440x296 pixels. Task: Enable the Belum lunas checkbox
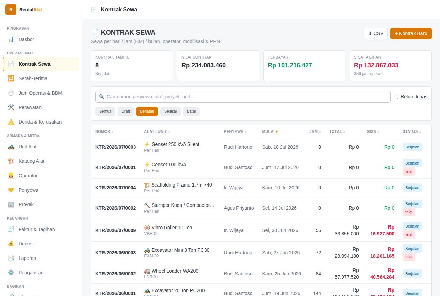pos(396,97)
